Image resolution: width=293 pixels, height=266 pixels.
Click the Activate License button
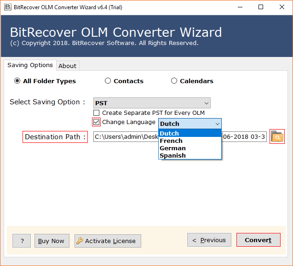point(108,241)
